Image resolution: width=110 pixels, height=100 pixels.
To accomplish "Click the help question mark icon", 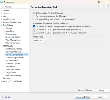I will pyautogui.click(x=3, y=97).
